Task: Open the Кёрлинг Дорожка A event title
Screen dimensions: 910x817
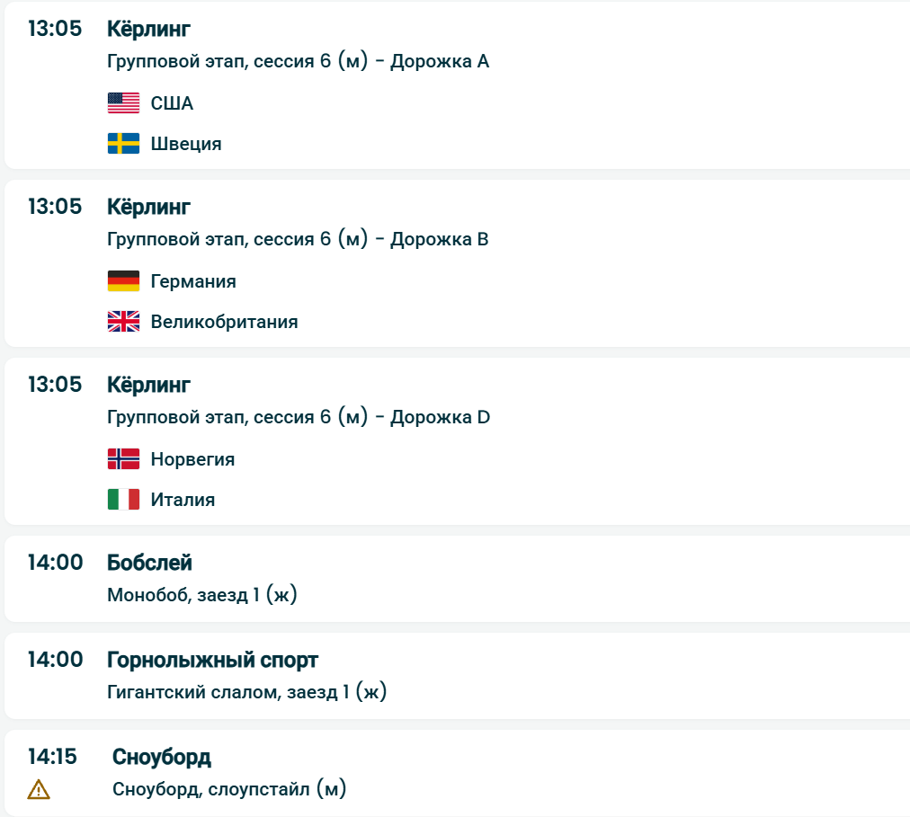Action: click(148, 29)
